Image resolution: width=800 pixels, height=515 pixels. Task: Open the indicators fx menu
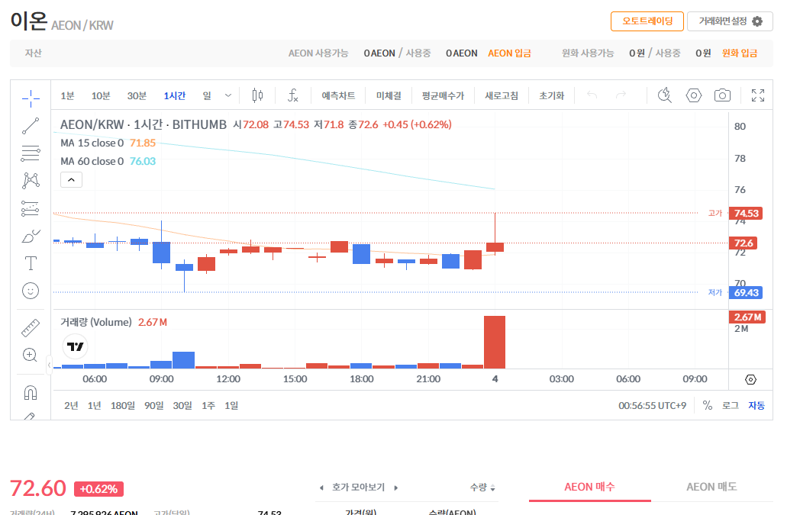pos(293,95)
